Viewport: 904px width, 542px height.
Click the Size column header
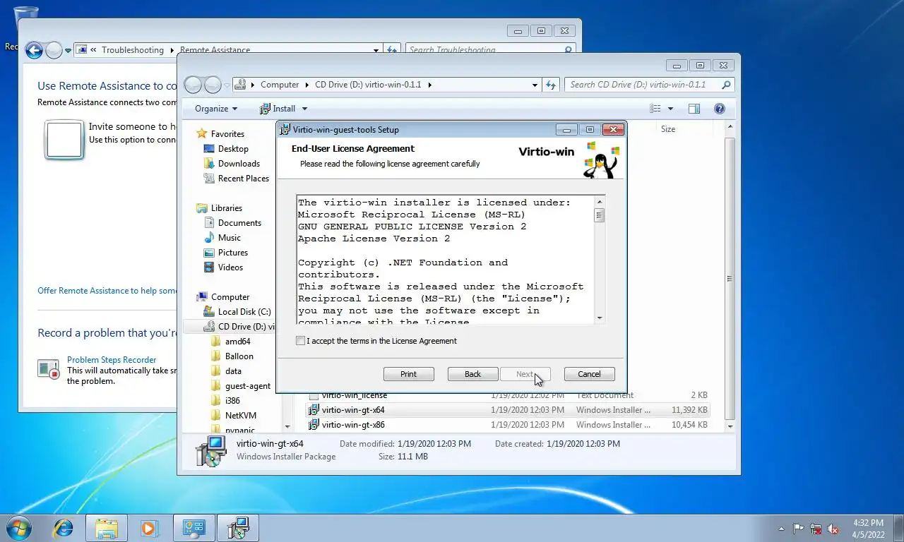pyautogui.click(x=668, y=129)
